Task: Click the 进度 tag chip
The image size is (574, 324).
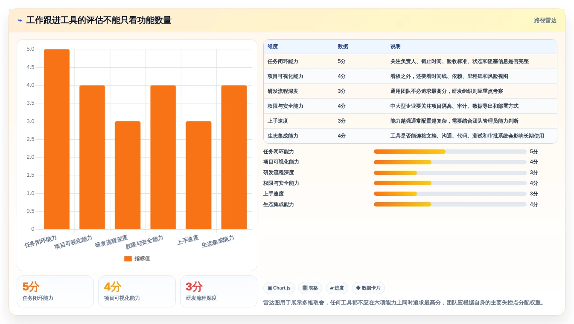Action: pyautogui.click(x=337, y=288)
